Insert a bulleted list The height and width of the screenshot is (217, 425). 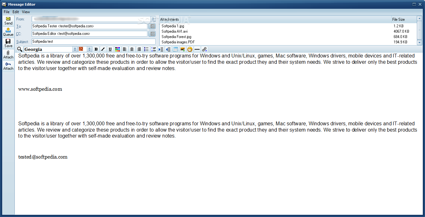point(146,49)
